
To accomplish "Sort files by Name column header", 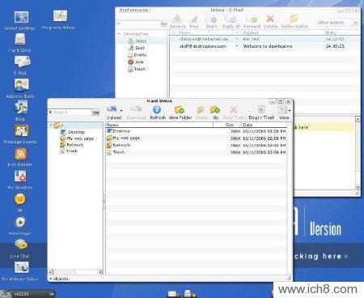I will tap(159, 125).
